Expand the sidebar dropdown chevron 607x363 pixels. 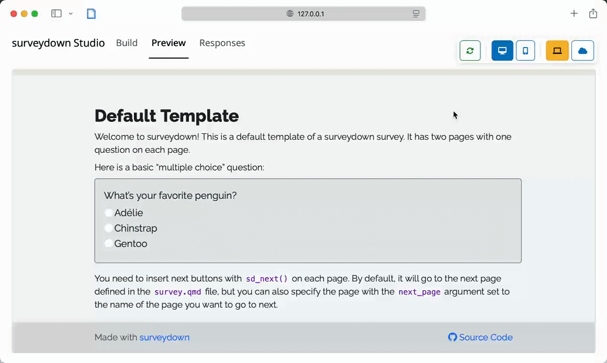point(71,14)
